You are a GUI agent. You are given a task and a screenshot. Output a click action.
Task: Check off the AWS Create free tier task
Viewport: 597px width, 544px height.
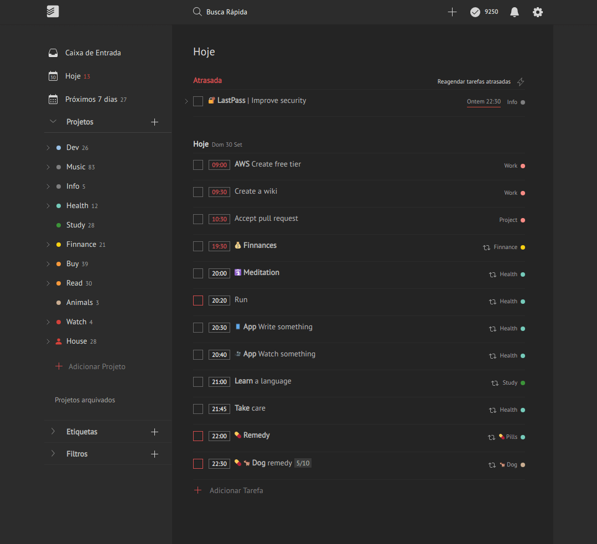198,164
